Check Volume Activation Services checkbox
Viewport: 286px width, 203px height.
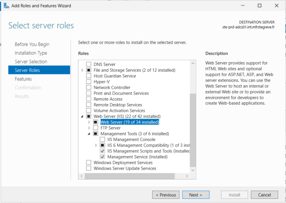point(89,111)
